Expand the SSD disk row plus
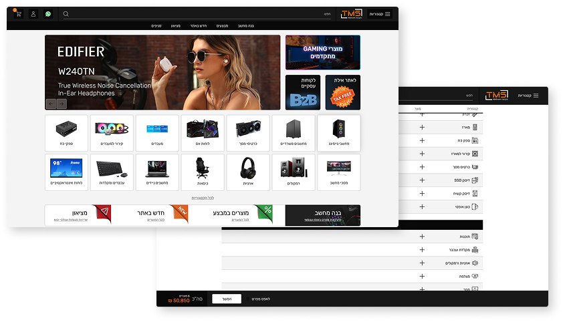563x322 pixels. pos(422,180)
